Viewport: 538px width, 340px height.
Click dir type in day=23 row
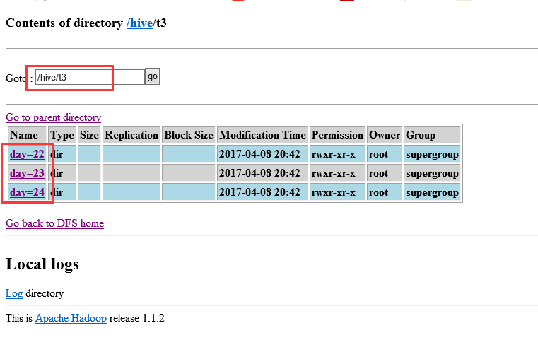[x=58, y=173]
